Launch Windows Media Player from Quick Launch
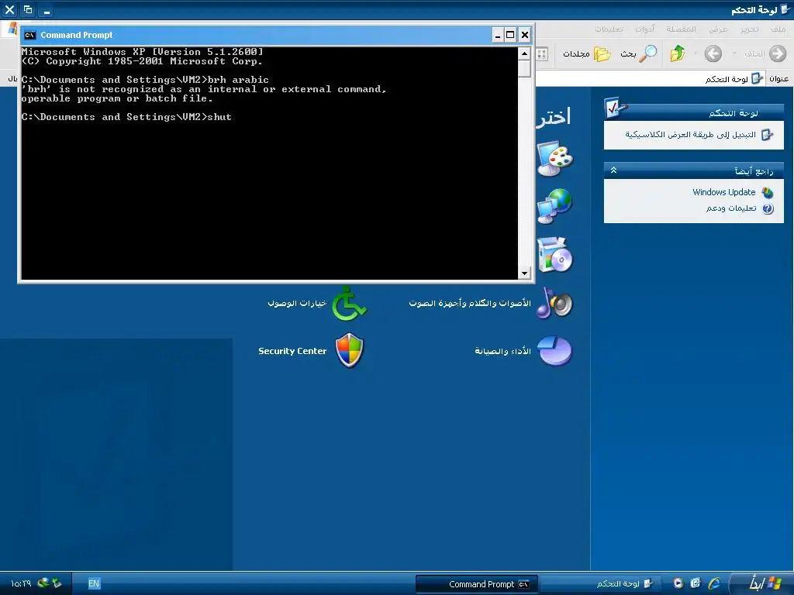Image resolution: width=794 pixels, height=595 pixels. [x=678, y=583]
